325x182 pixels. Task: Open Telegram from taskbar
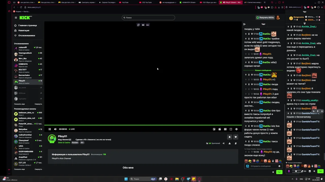pos(188,179)
